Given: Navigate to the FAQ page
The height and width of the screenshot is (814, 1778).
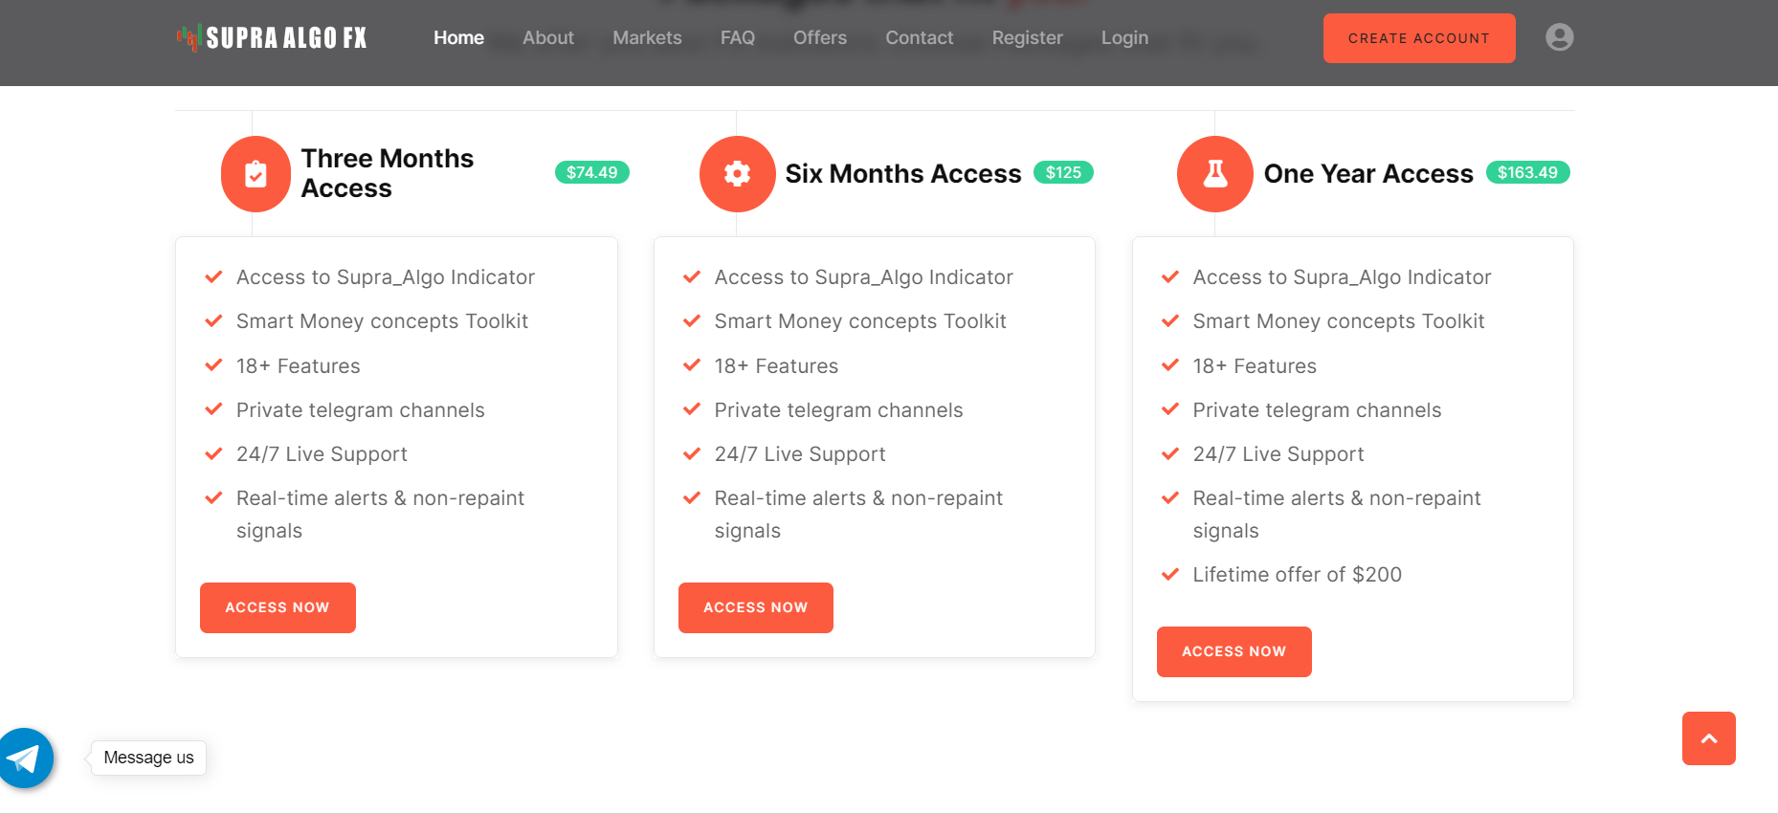Looking at the screenshot, I should click(737, 38).
